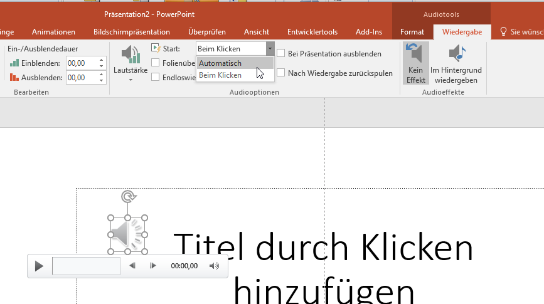Pick Automatisch from Start dropdown list
Screen dimensions: 544x304
[x=235, y=63]
